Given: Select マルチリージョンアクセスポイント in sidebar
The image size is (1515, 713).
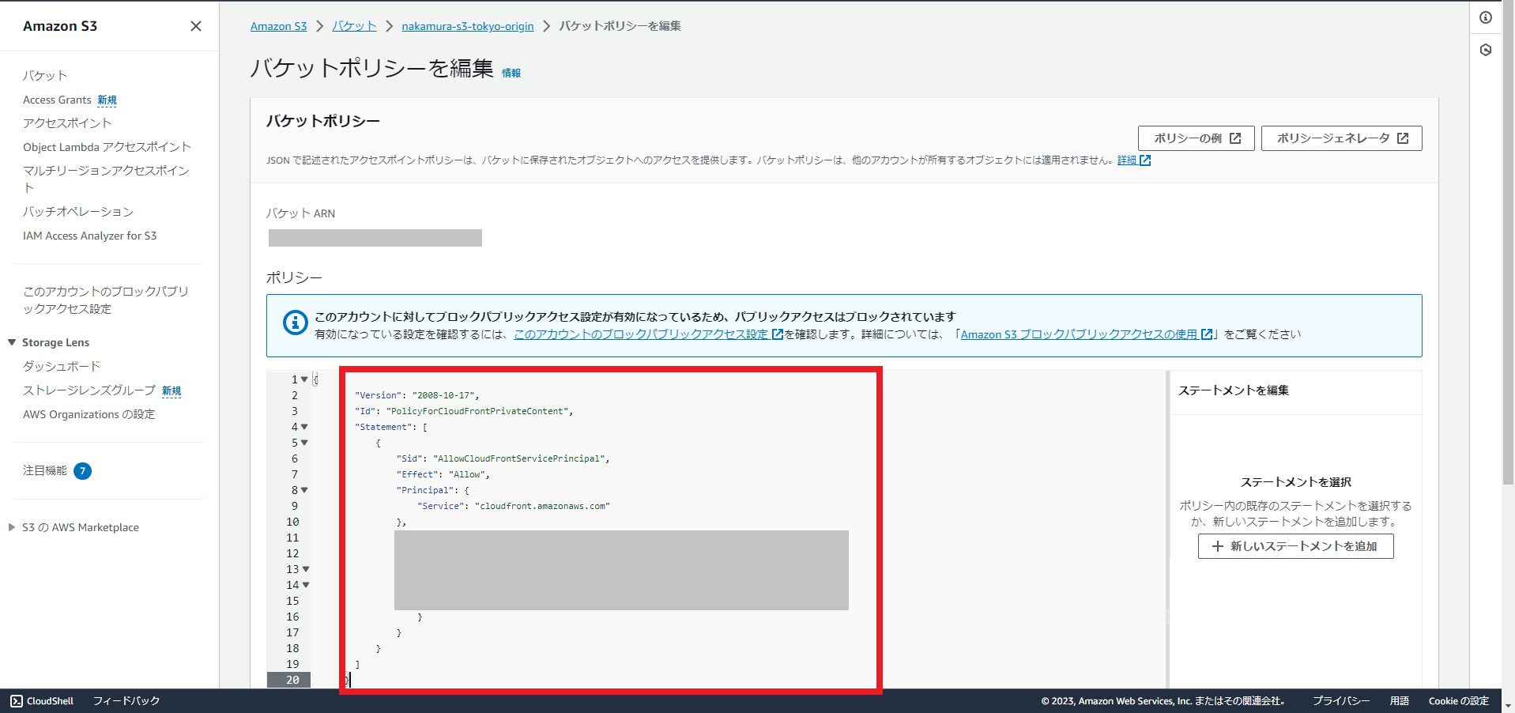Looking at the screenshot, I should [x=106, y=179].
